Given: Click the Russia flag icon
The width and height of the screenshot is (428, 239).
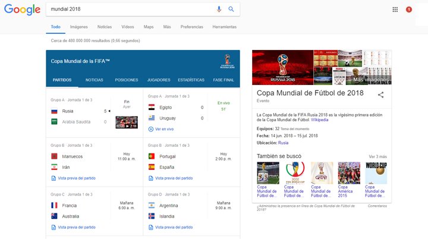Looking at the screenshot, I should tap(54, 111).
